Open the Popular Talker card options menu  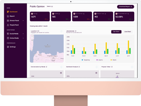coord(132,67)
